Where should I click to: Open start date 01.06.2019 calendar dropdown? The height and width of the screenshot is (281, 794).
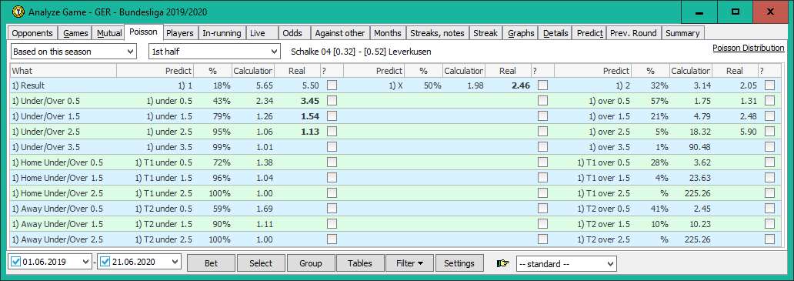85,263
